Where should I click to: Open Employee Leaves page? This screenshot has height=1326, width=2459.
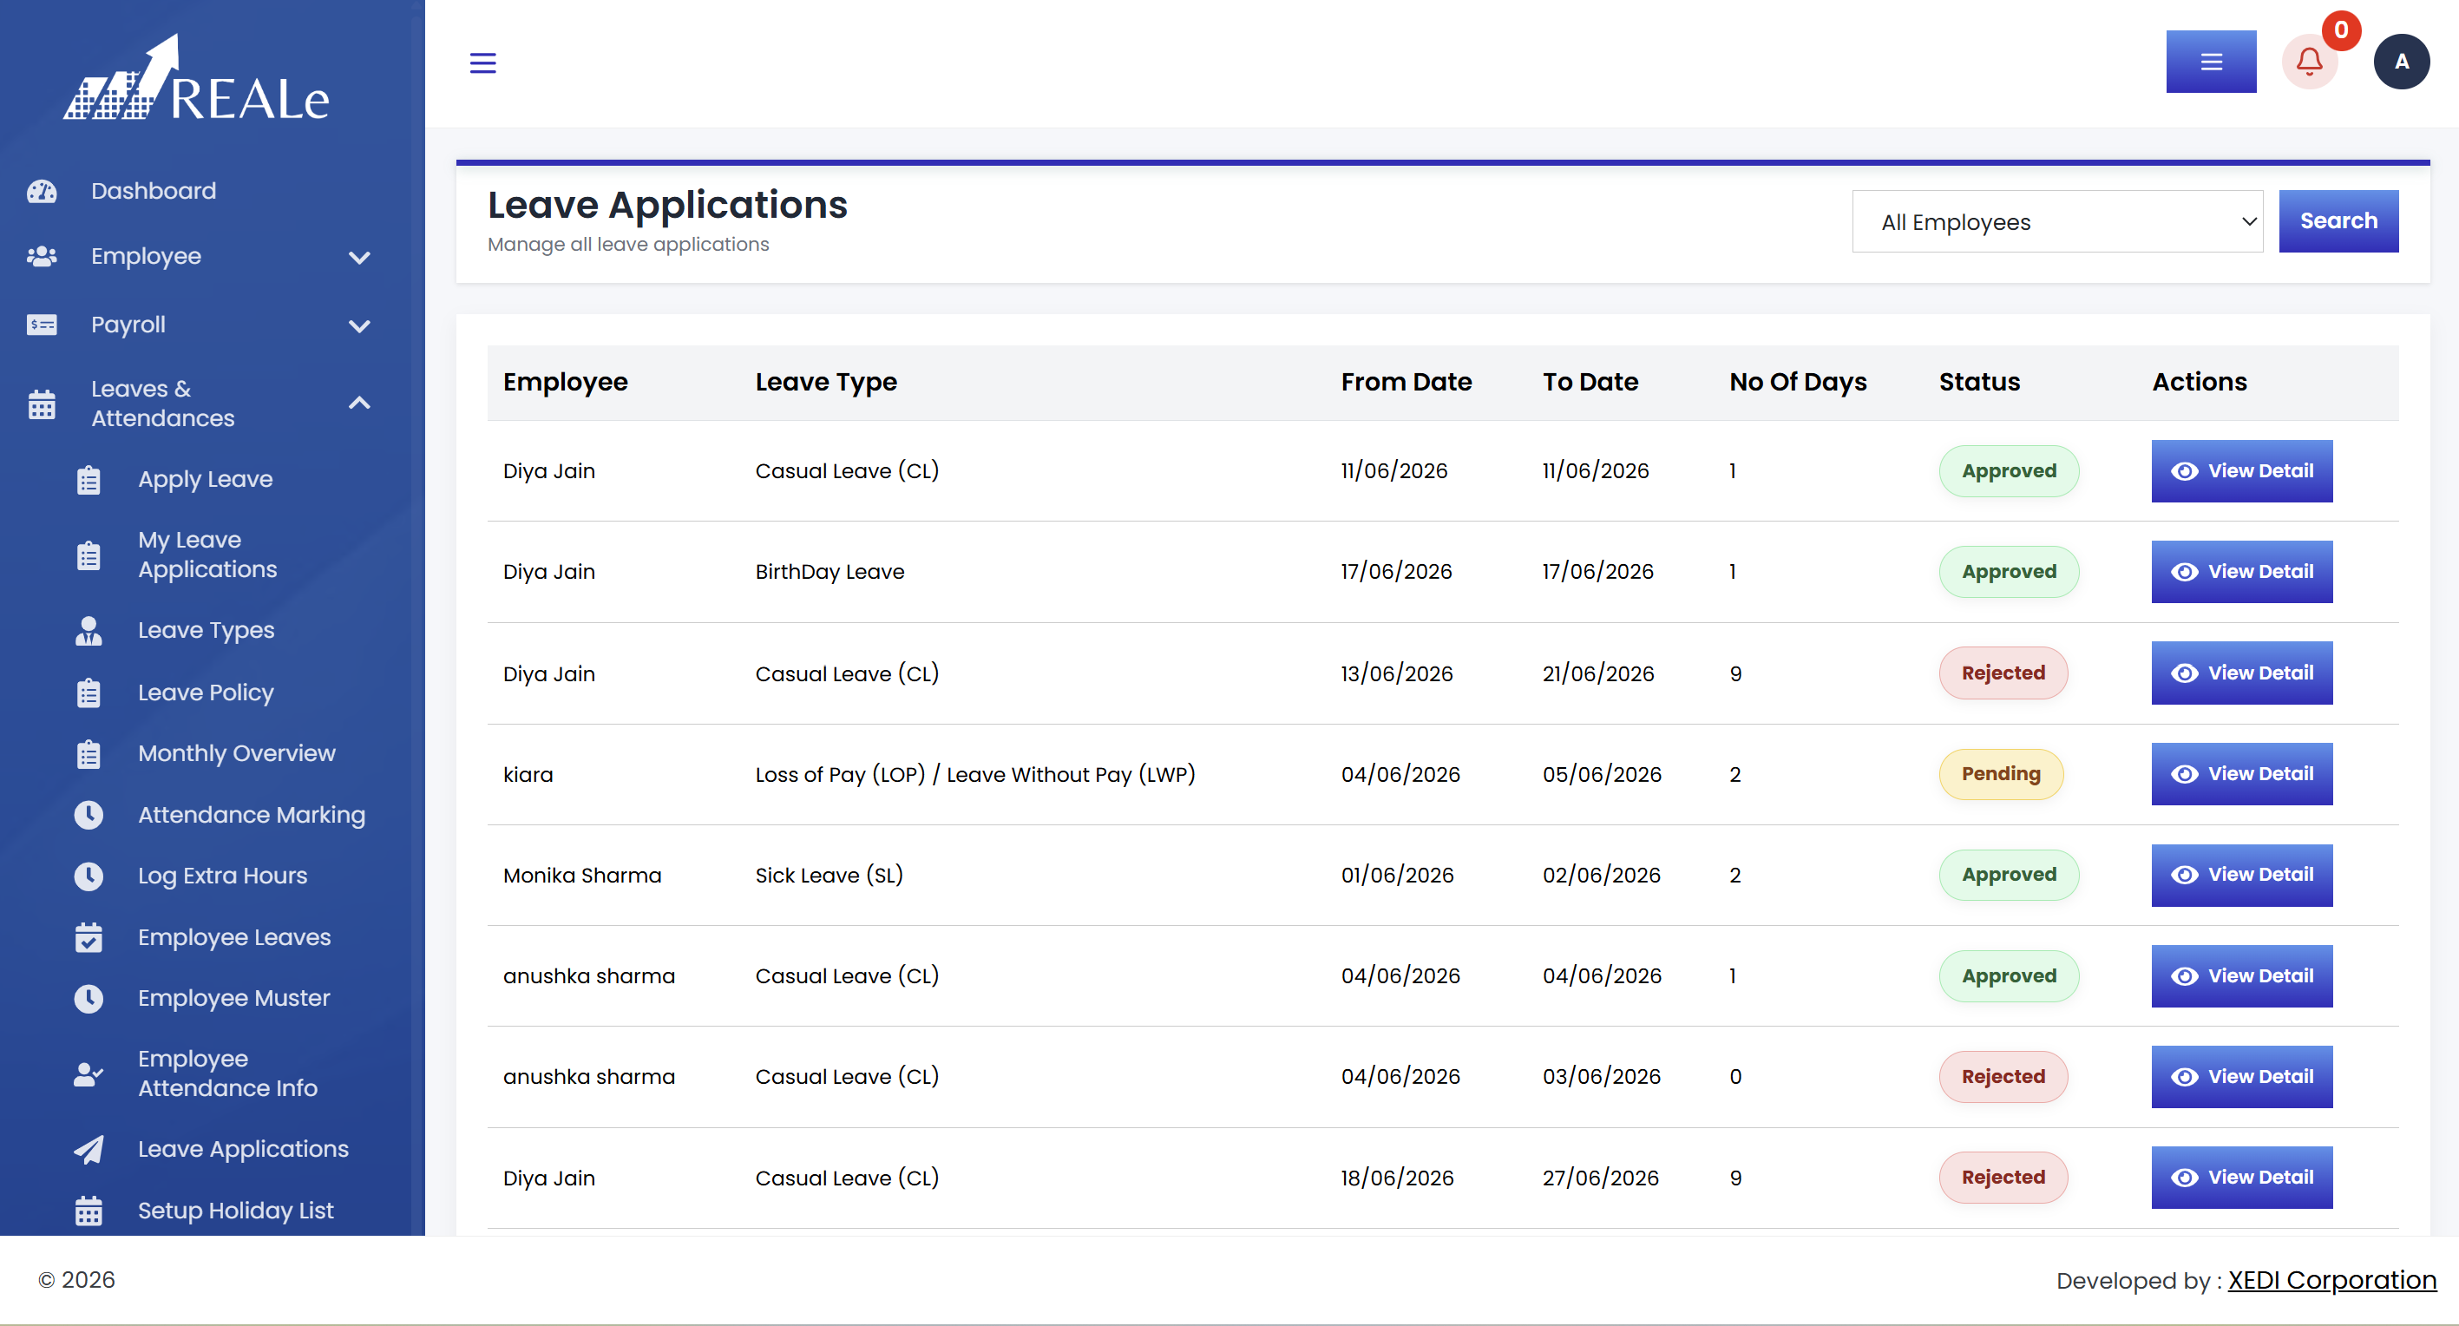click(235, 937)
